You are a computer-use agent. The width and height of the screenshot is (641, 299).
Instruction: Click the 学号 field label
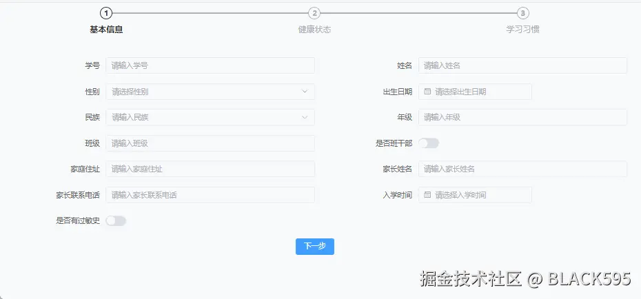[92, 65]
